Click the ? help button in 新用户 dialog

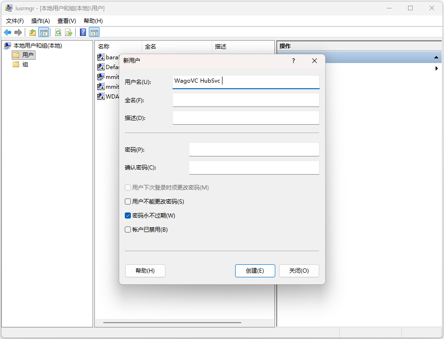(x=294, y=61)
